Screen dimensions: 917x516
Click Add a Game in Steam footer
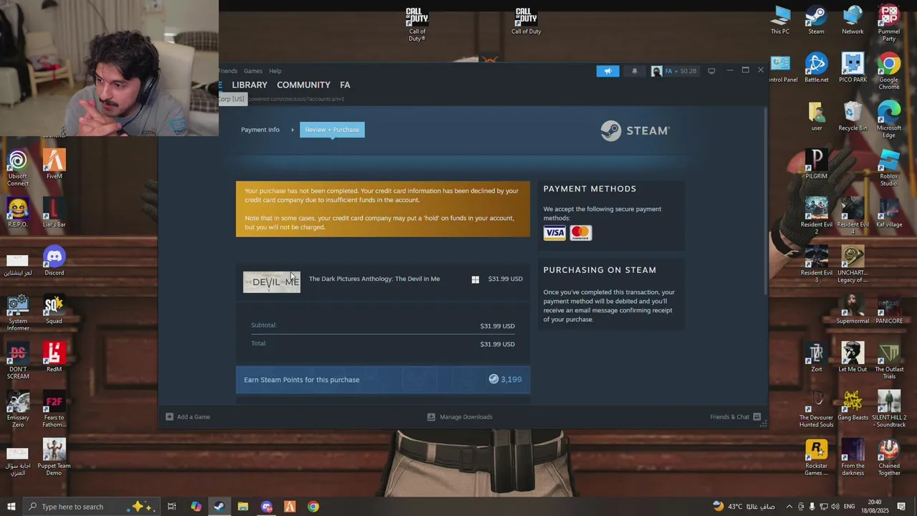click(188, 417)
